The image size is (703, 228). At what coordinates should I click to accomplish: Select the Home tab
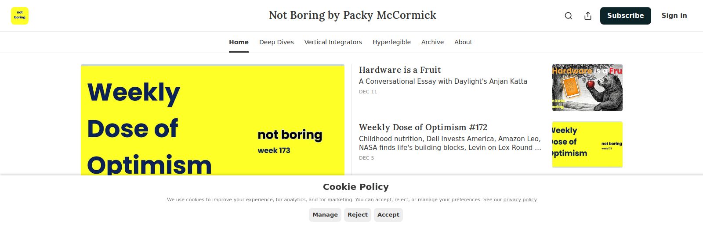tap(239, 42)
